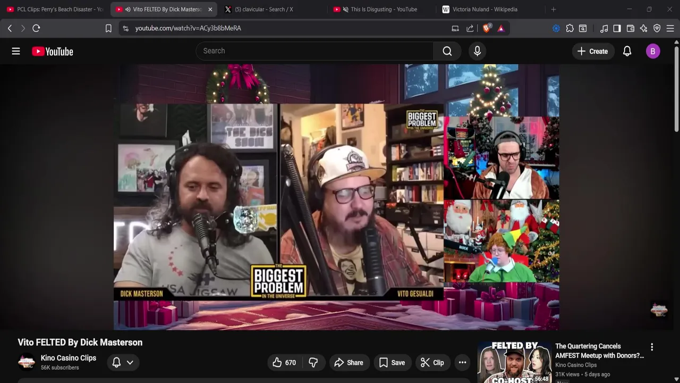Click the 56K subscribers text
Screen dimensions: 680x383
coord(60,368)
